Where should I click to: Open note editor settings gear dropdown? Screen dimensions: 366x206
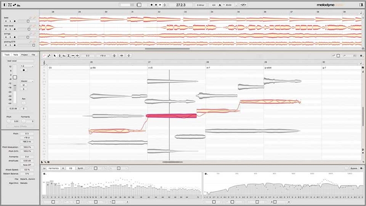click(x=361, y=56)
